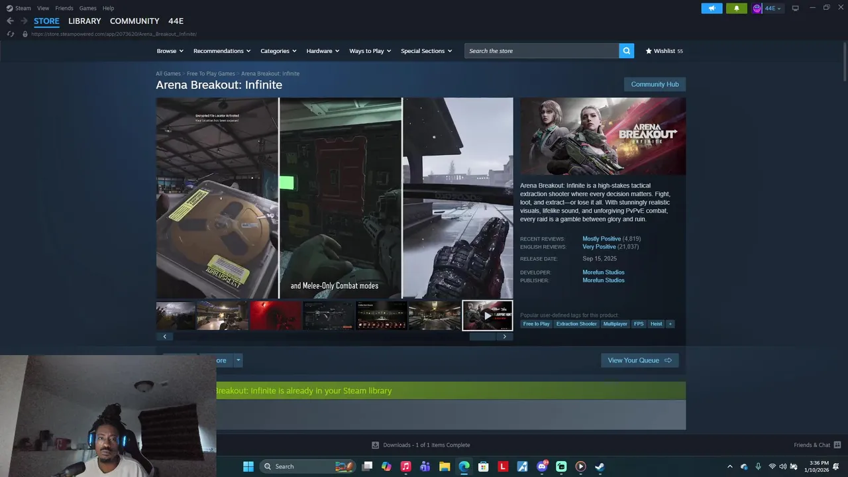Image resolution: width=848 pixels, height=477 pixels.
Task: Move the thumbnail strip right with the arrow
Action: [x=504, y=337]
